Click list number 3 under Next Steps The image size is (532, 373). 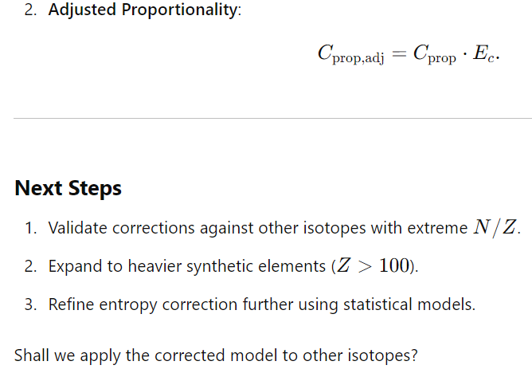(x=30, y=304)
